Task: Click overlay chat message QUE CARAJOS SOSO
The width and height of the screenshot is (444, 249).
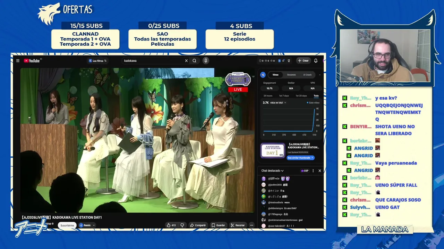Action: pos(398,200)
